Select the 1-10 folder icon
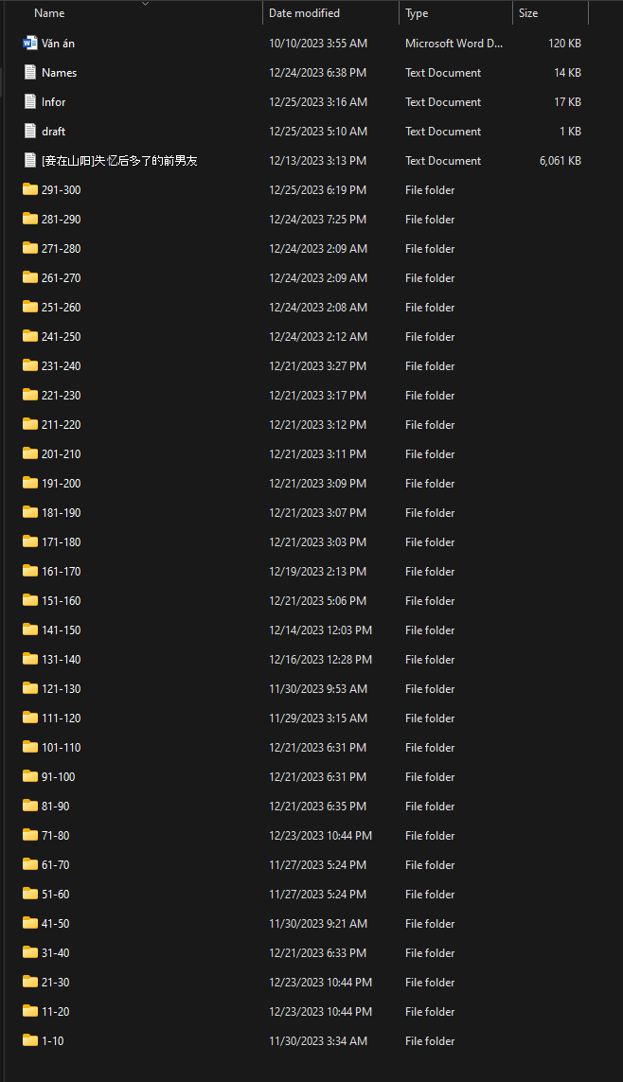The height and width of the screenshot is (1082, 623). [30, 1041]
